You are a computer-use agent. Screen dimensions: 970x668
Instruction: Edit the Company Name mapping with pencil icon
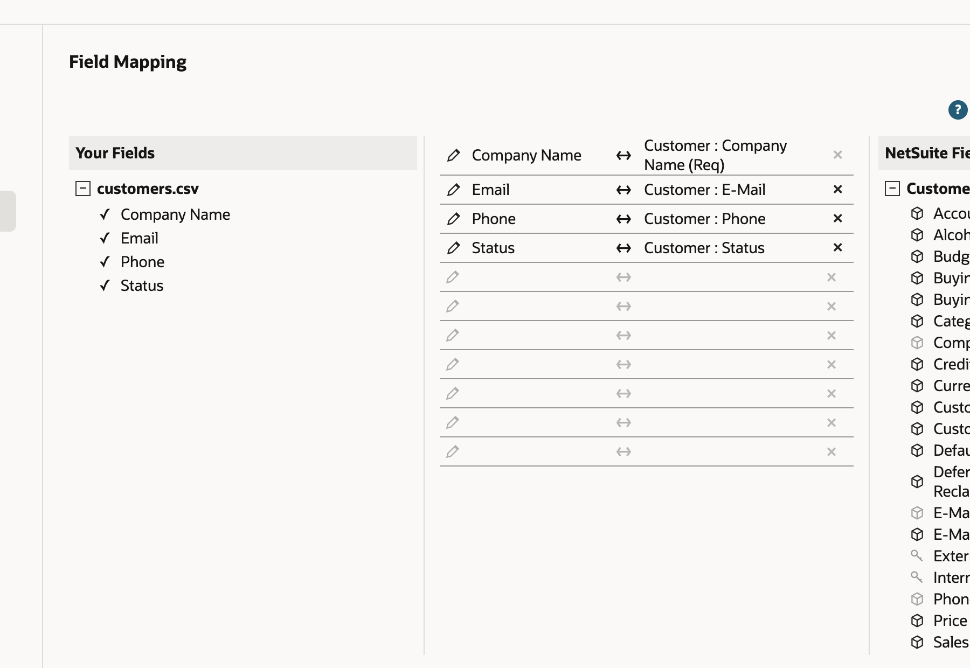(454, 155)
